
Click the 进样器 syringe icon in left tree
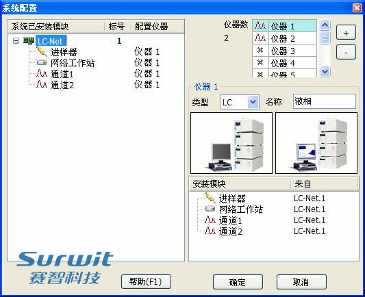(x=42, y=51)
